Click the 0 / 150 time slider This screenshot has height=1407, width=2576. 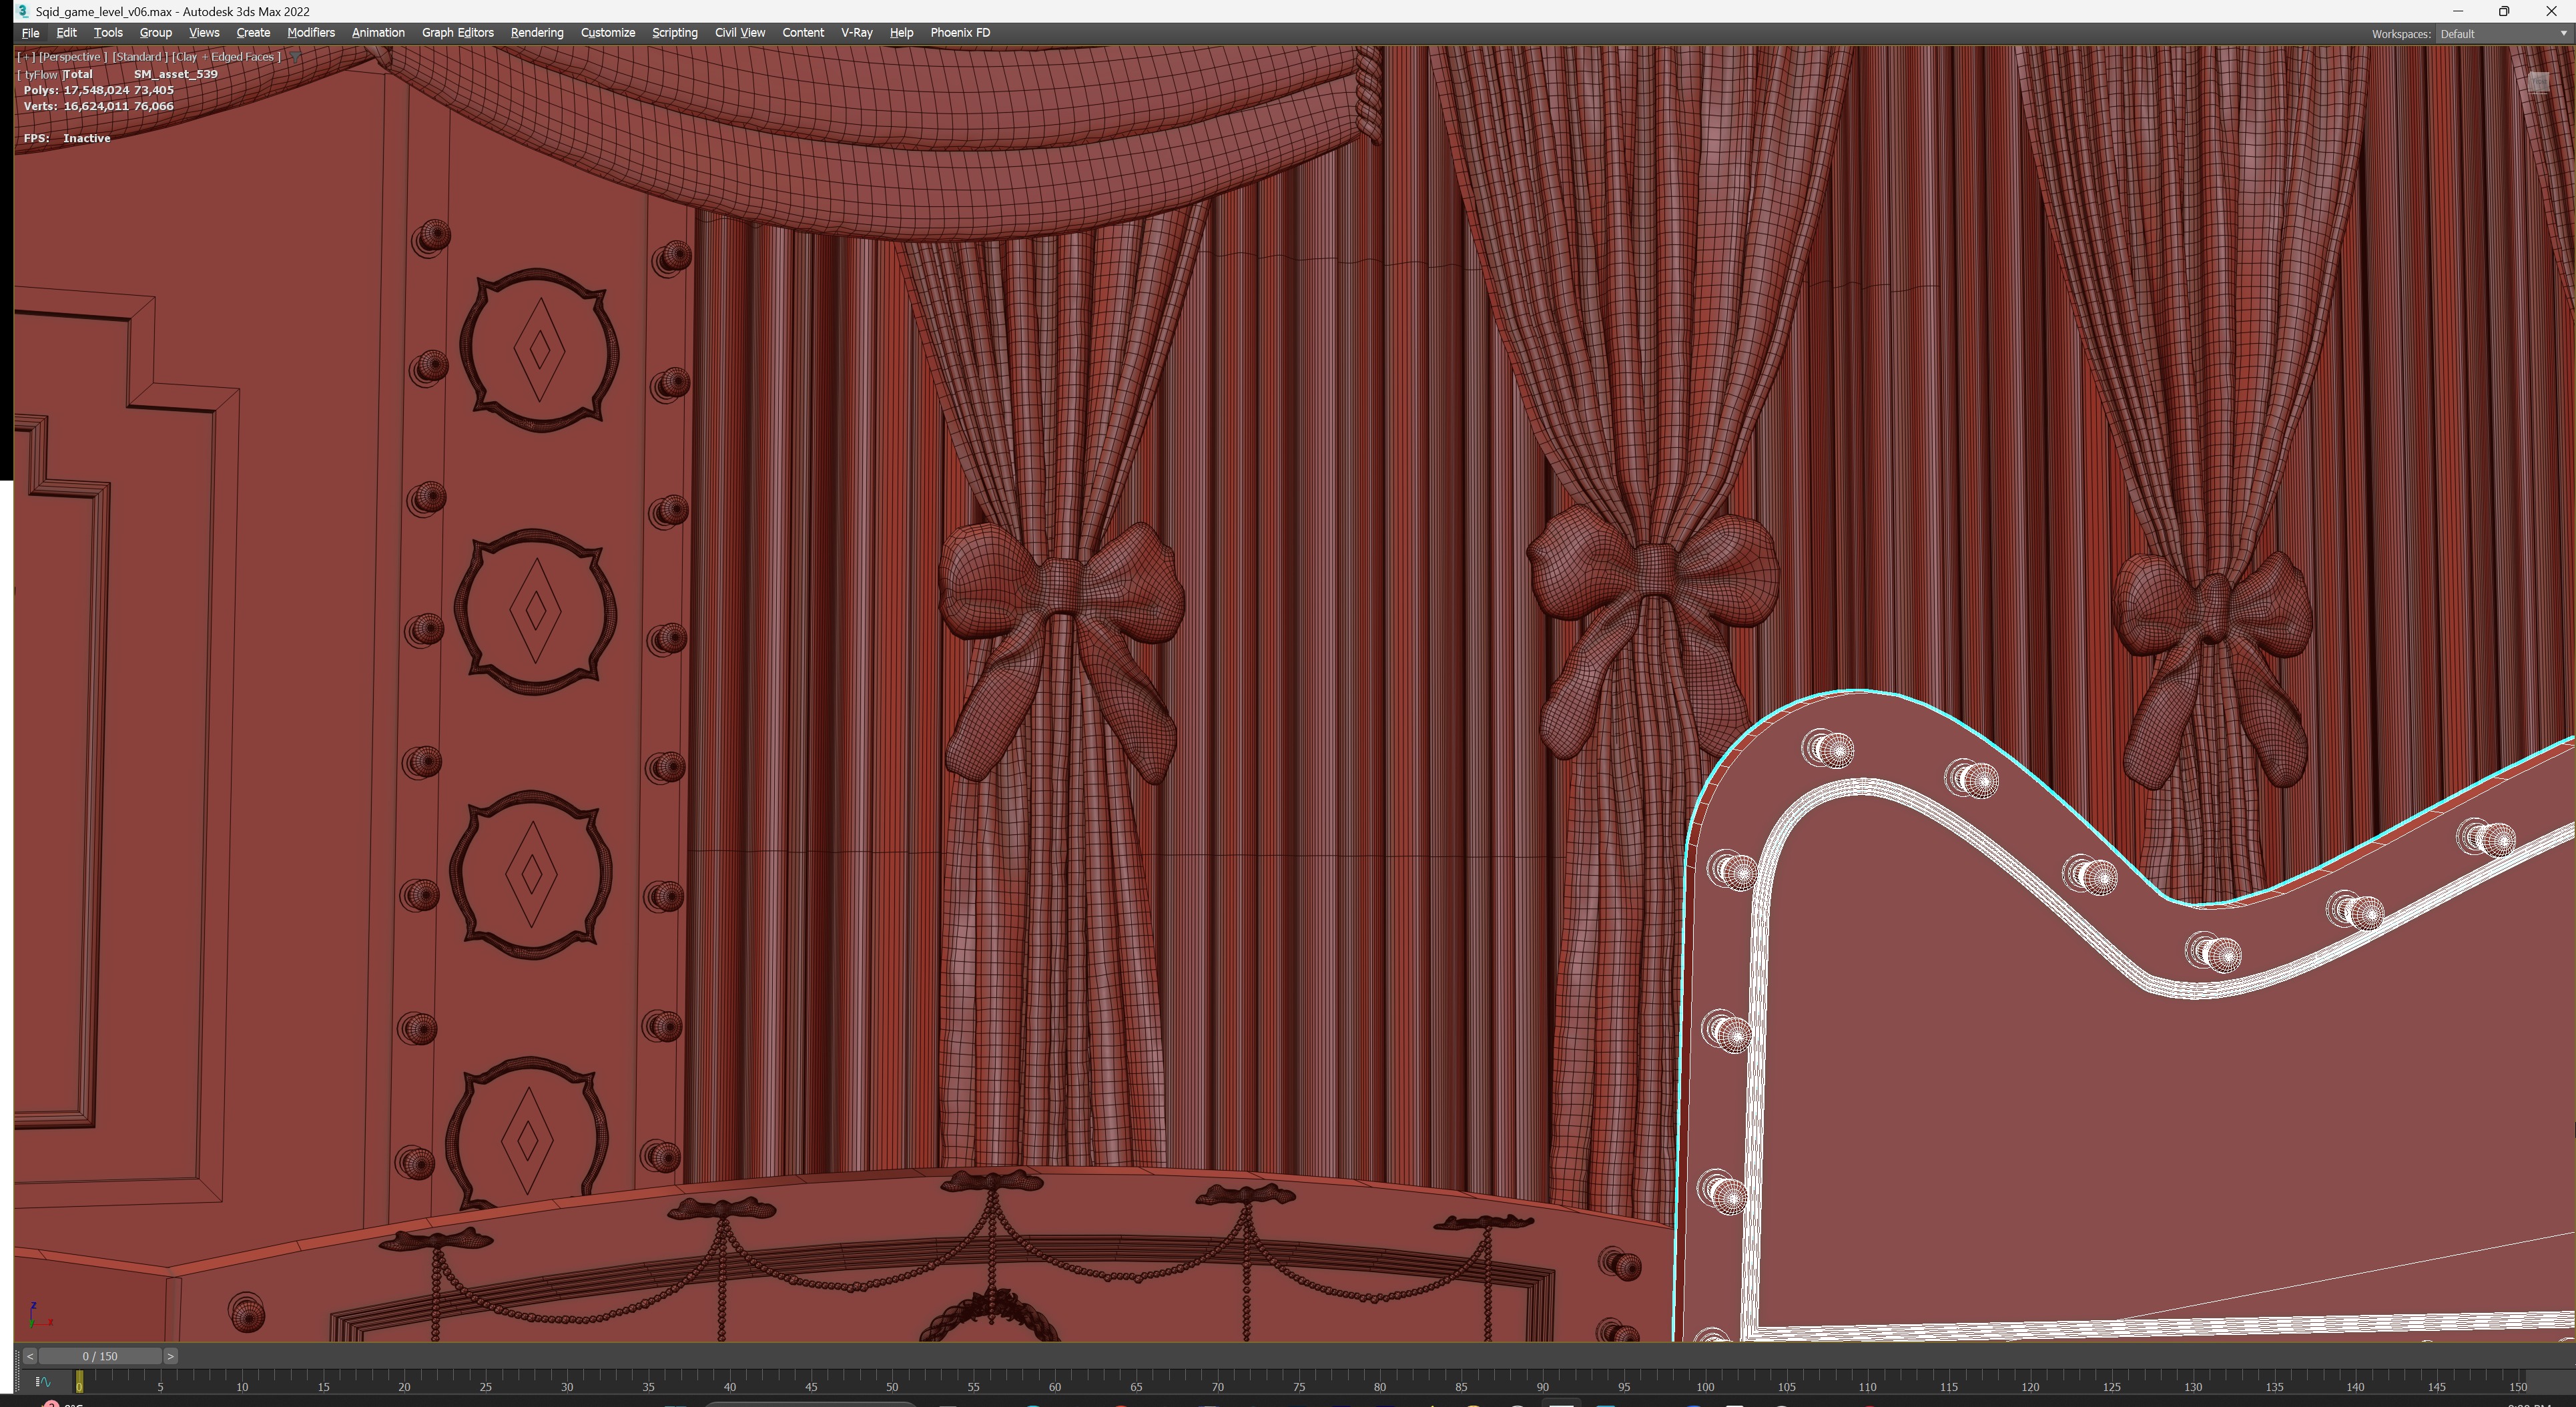(x=100, y=1356)
